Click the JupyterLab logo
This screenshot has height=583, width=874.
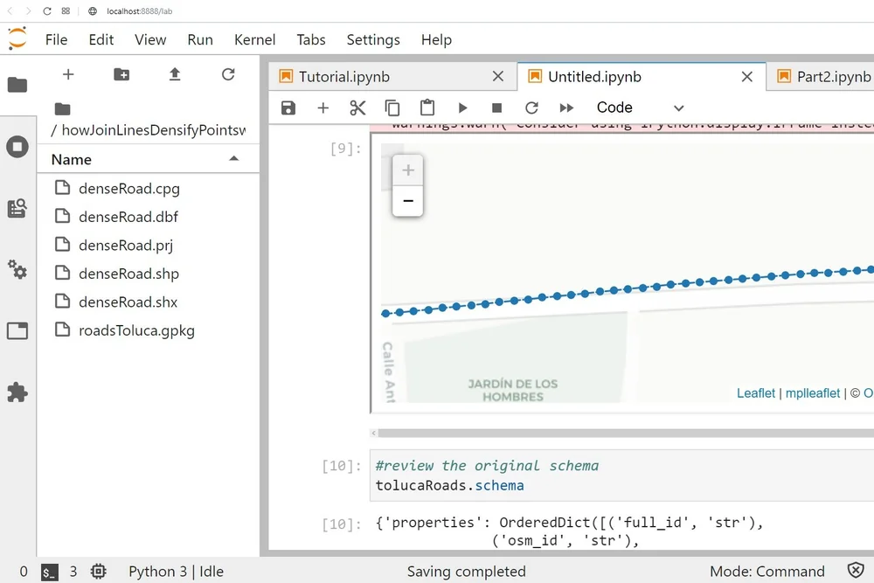[x=17, y=39]
